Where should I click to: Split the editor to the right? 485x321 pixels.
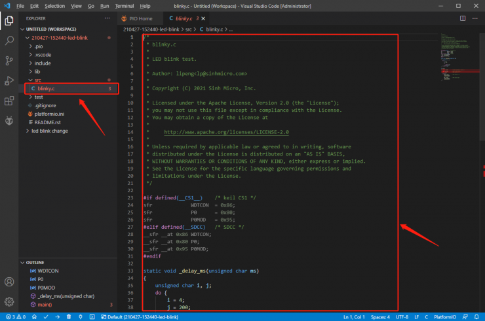[463, 18]
